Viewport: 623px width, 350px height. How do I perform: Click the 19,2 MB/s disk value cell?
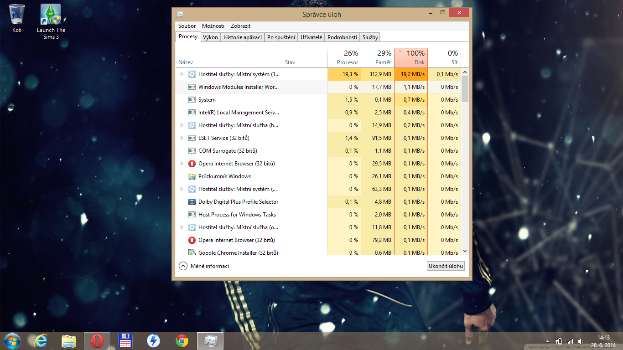[x=411, y=74]
